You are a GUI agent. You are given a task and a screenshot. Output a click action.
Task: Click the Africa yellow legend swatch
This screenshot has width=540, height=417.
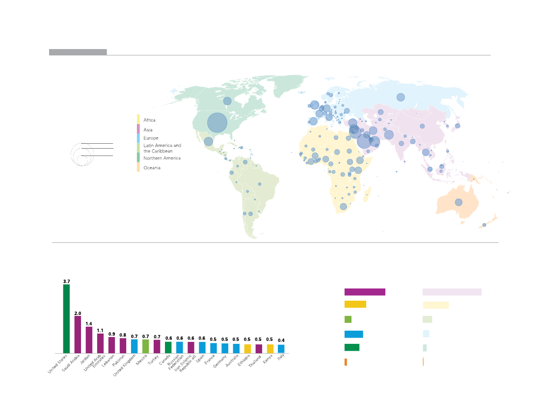(x=138, y=119)
